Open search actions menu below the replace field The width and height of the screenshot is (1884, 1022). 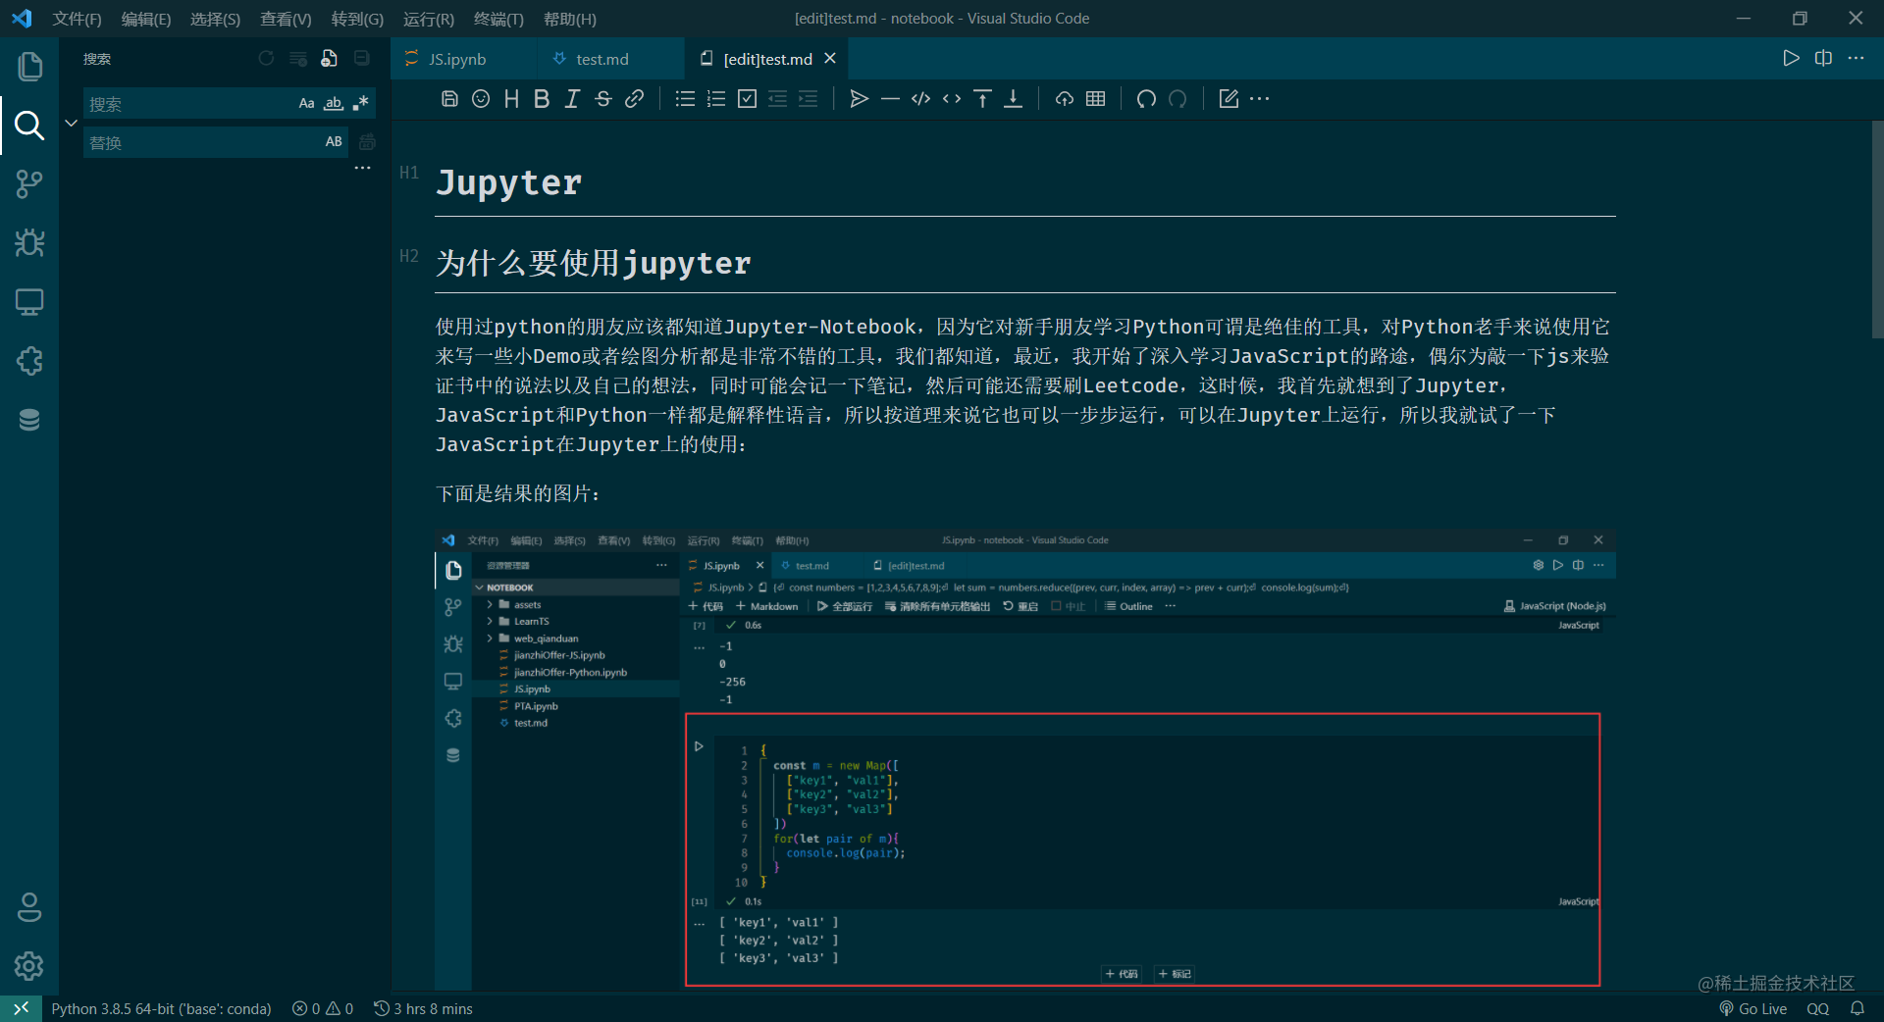tap(362, 168)
